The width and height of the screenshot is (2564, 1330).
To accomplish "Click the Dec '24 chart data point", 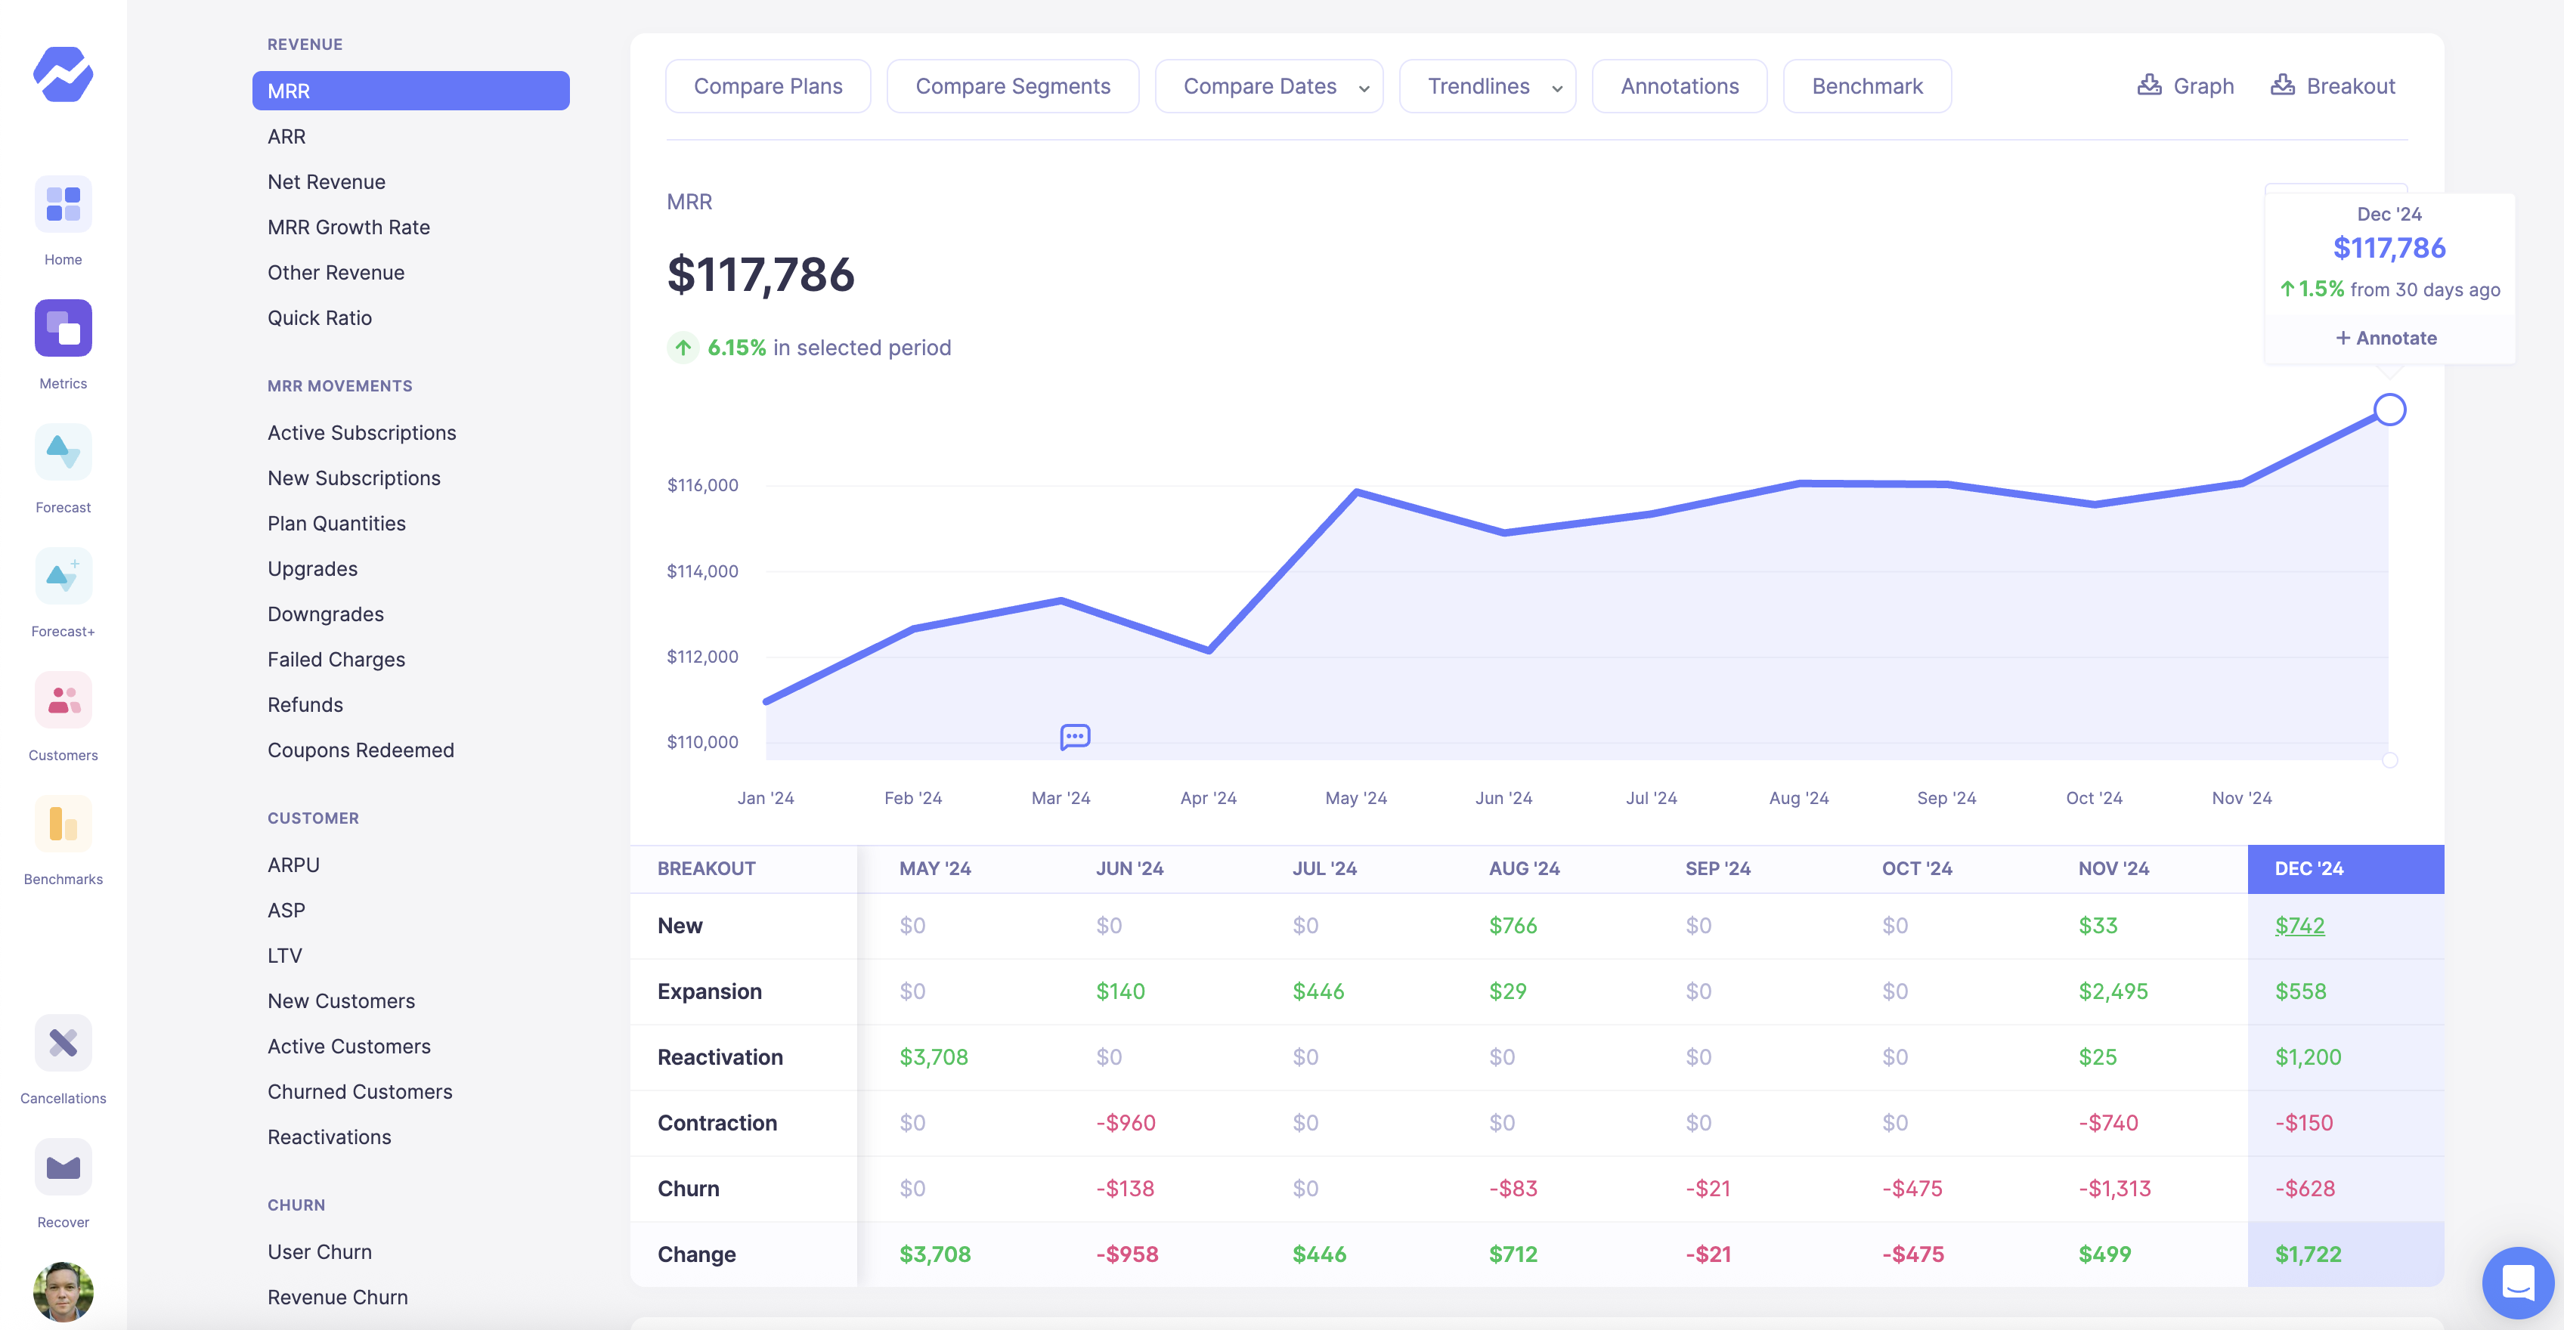I will coord(2389,410).
